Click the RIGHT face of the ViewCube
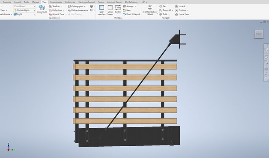The image size is (269, 158). coord(259,34)
